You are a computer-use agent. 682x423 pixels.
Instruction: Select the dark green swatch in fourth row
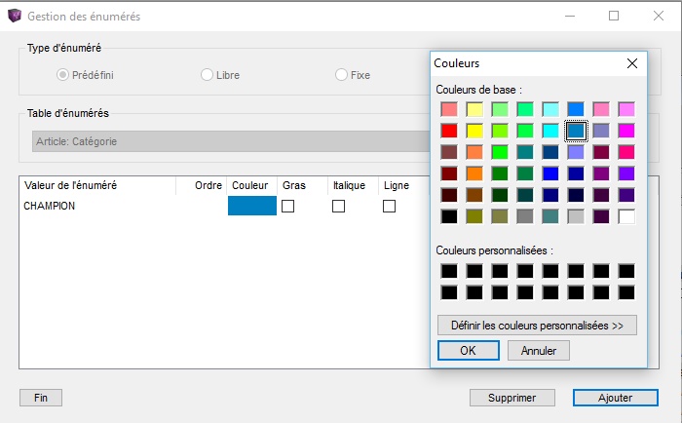(x=500, y=173)
